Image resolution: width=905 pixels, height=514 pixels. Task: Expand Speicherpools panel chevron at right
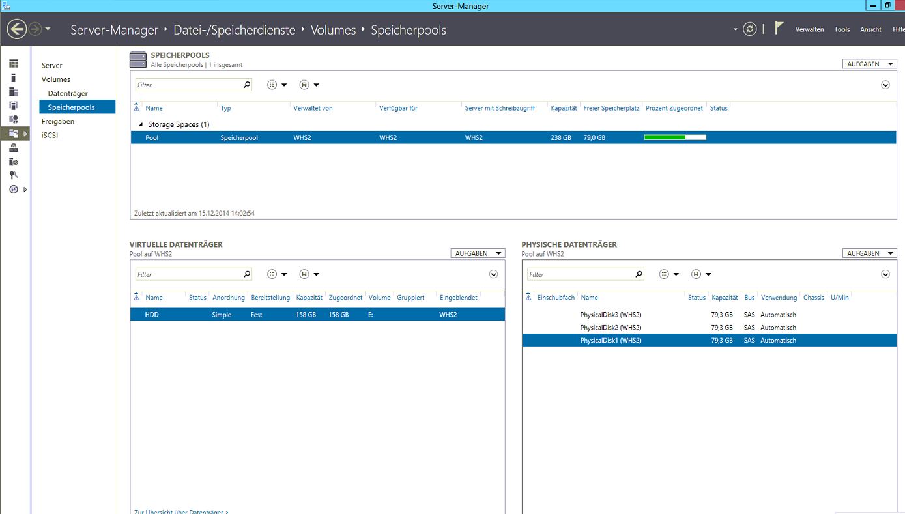click(885, 85)
